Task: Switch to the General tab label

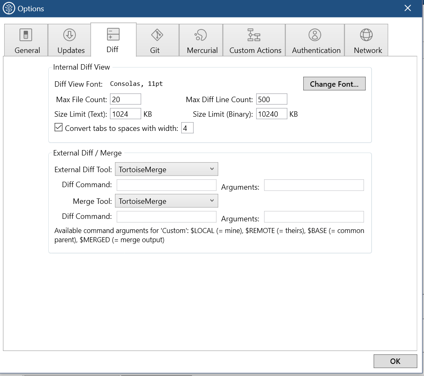Action: (27, 50)
